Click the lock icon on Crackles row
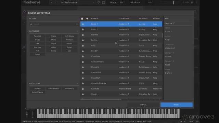This screenshot has height=123, width=219. pyautogui.click(x=83, y=89)
